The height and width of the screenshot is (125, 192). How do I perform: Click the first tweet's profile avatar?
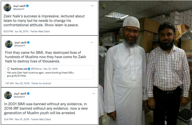(x=7, y=7)
